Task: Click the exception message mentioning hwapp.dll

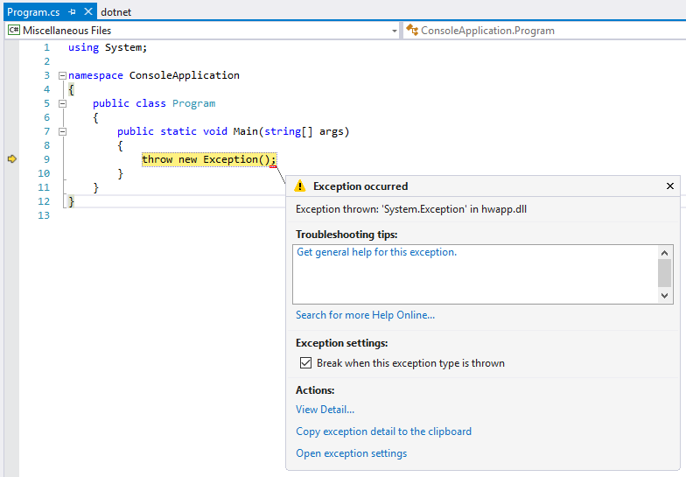Action: 411,209
